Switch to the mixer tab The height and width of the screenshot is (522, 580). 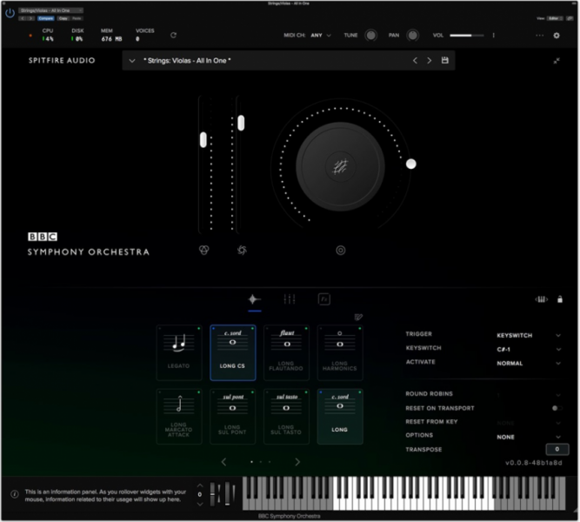click(290, 299)
